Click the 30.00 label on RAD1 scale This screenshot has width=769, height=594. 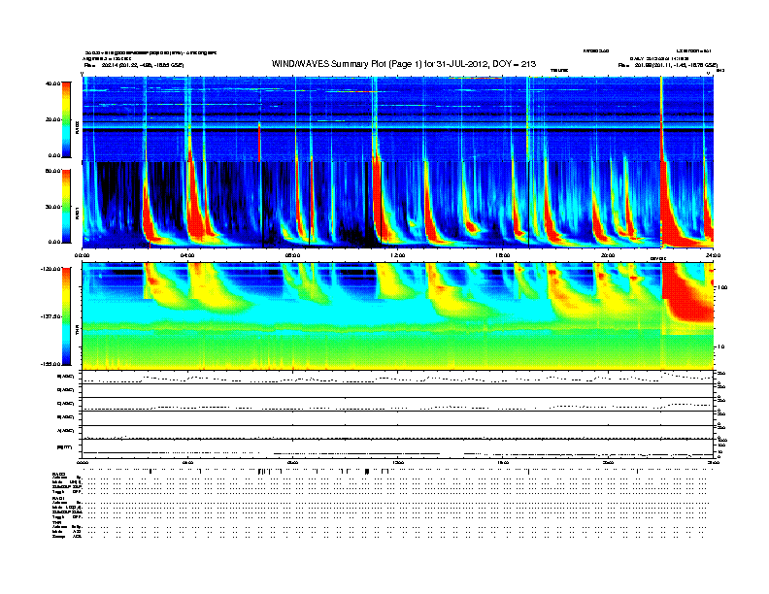[x=52, y=207]
